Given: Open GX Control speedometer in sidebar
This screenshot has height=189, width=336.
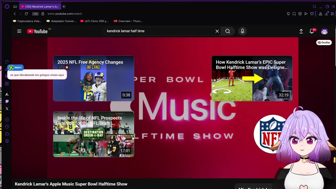Looking at the screenshot, I should click(7, 62).
